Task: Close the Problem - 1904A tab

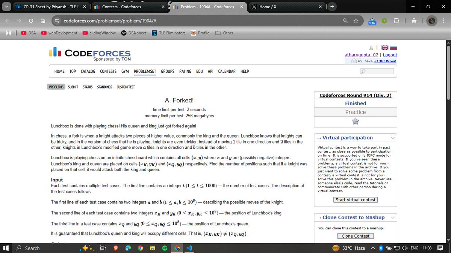Action: pos(241,7)
